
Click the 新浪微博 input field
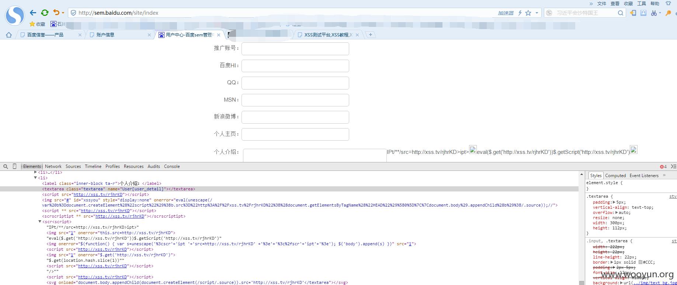[295, 117]
